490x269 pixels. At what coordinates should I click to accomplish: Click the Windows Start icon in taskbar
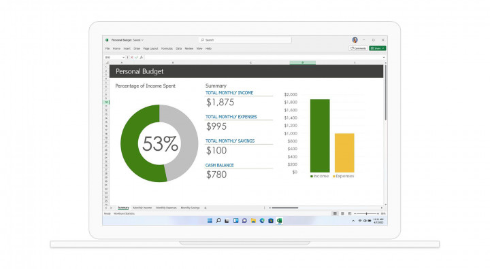point(210,221)
